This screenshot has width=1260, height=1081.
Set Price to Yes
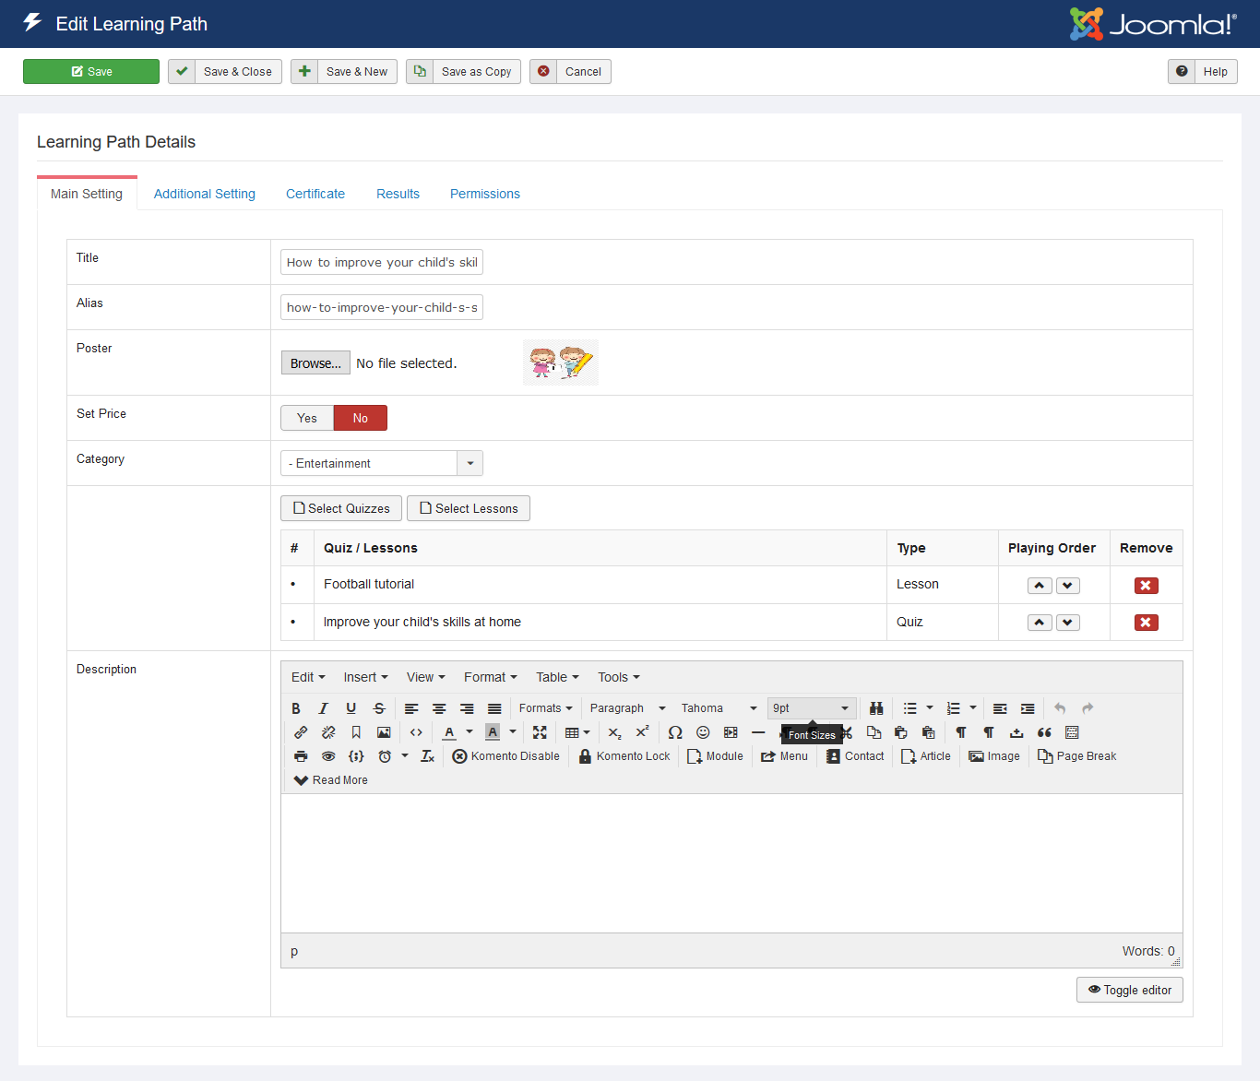click(x=307, y=418)
